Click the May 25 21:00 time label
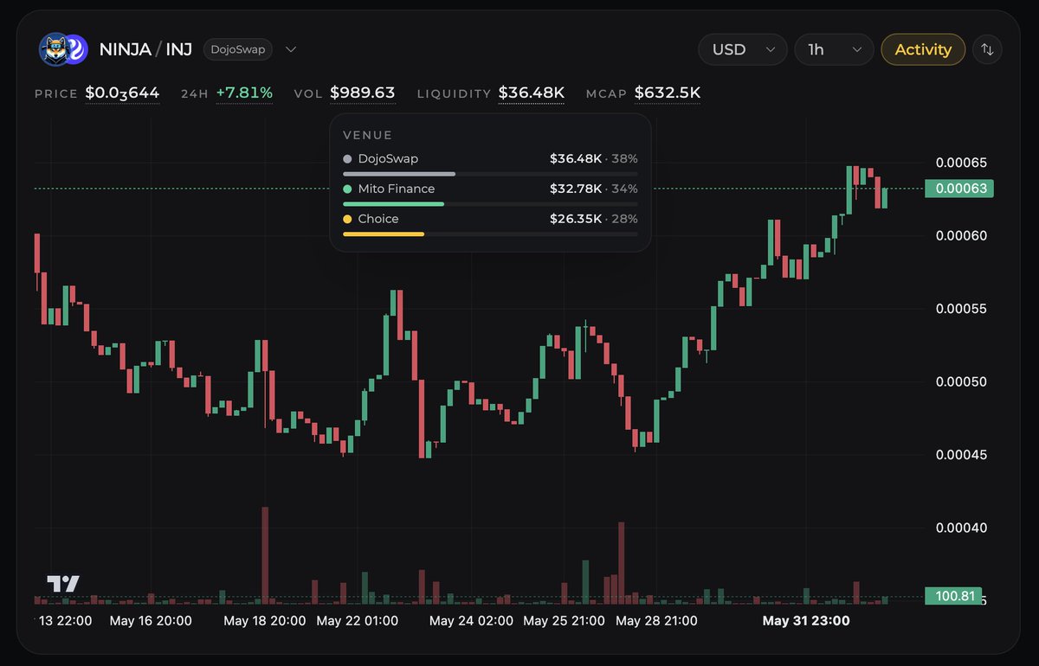 [x=565, y=621]
